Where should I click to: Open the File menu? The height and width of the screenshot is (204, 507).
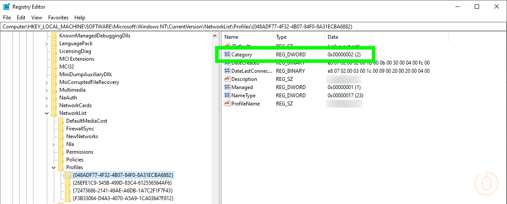tap(7, 18)
